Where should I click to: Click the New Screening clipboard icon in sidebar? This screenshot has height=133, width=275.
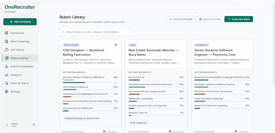click(6, 41)
